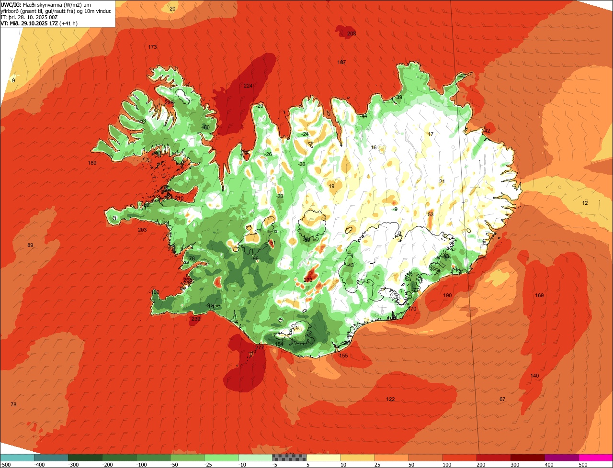613x468 pixels.
Task: Click the value "277" on the south coast
Action: (x=260, y=347)
